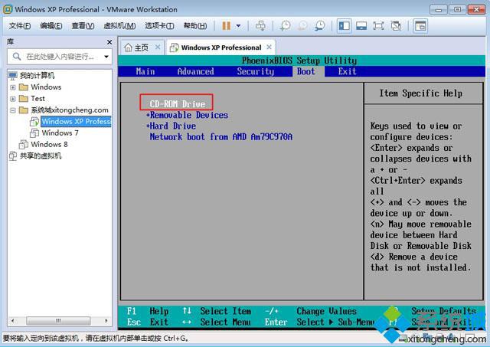Click the library search input field
Viewport: 490px width, 347px height.
click(60, 57)
